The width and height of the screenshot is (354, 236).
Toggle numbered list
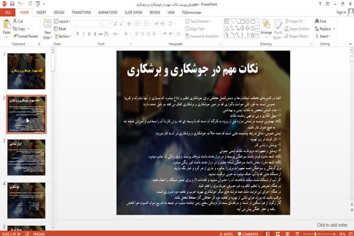point(146,24)
